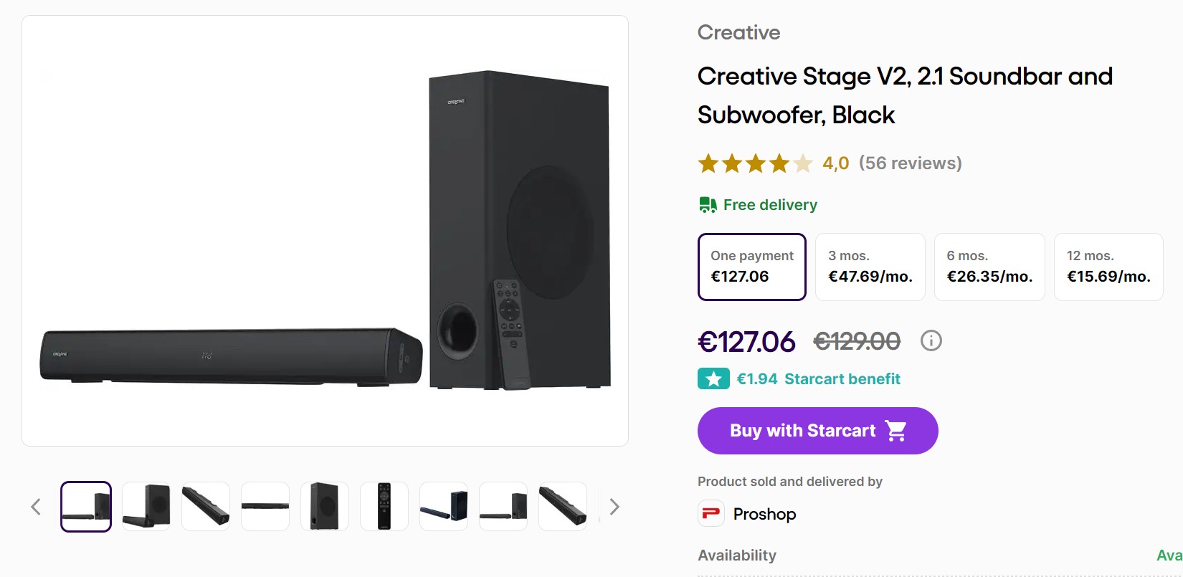Click the Proshop seller logo
The image size is (1183, 577).
711,513
